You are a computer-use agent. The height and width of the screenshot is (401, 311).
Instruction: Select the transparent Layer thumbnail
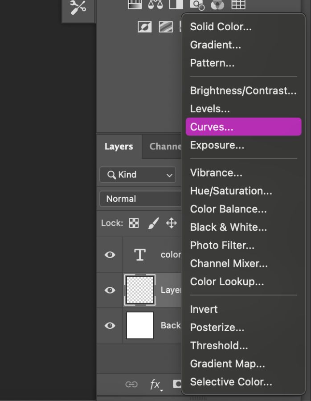click(140, 290)
